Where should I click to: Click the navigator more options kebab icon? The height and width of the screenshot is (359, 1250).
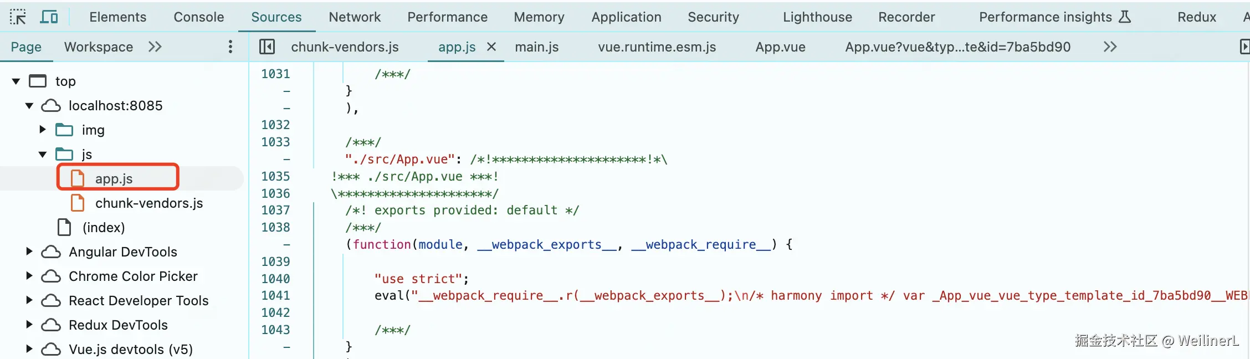[x=230, y=47]
